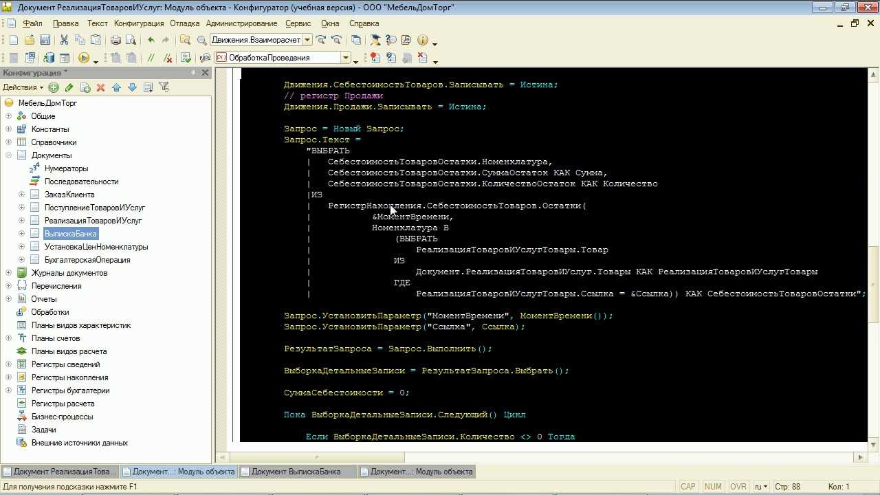Click the About info icon
This screenshot has height=495, width=880.
423,40
